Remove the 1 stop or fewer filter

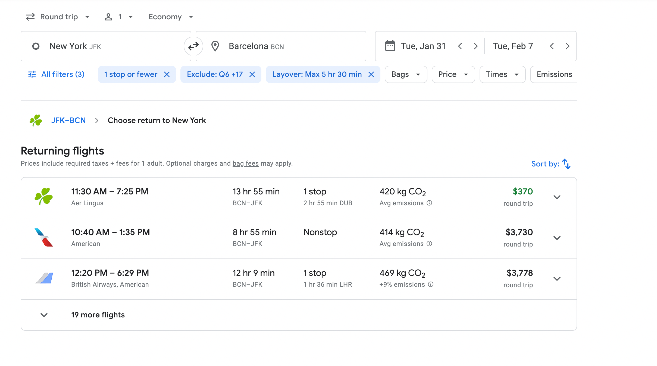pyautogui.click(x=167, y=74)
